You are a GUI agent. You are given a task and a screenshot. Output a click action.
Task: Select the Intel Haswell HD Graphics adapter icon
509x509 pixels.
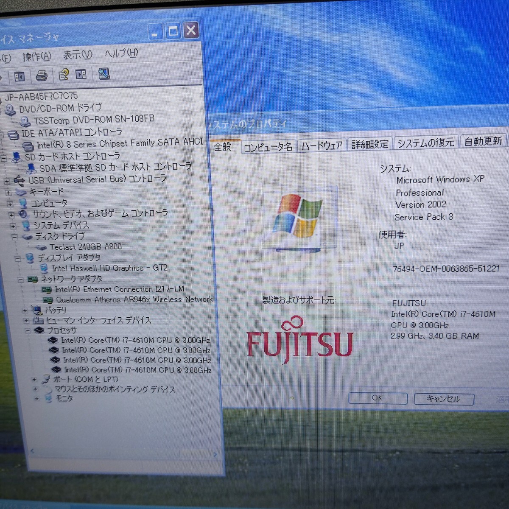click(44, 268)
